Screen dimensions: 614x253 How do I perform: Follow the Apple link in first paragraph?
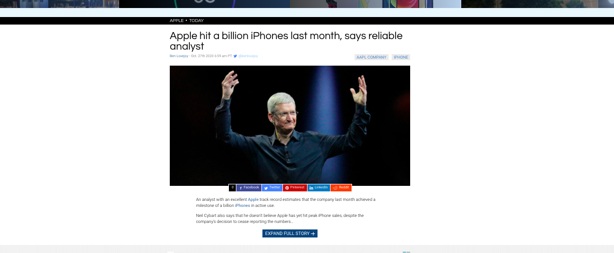click(x=253, y=199)
